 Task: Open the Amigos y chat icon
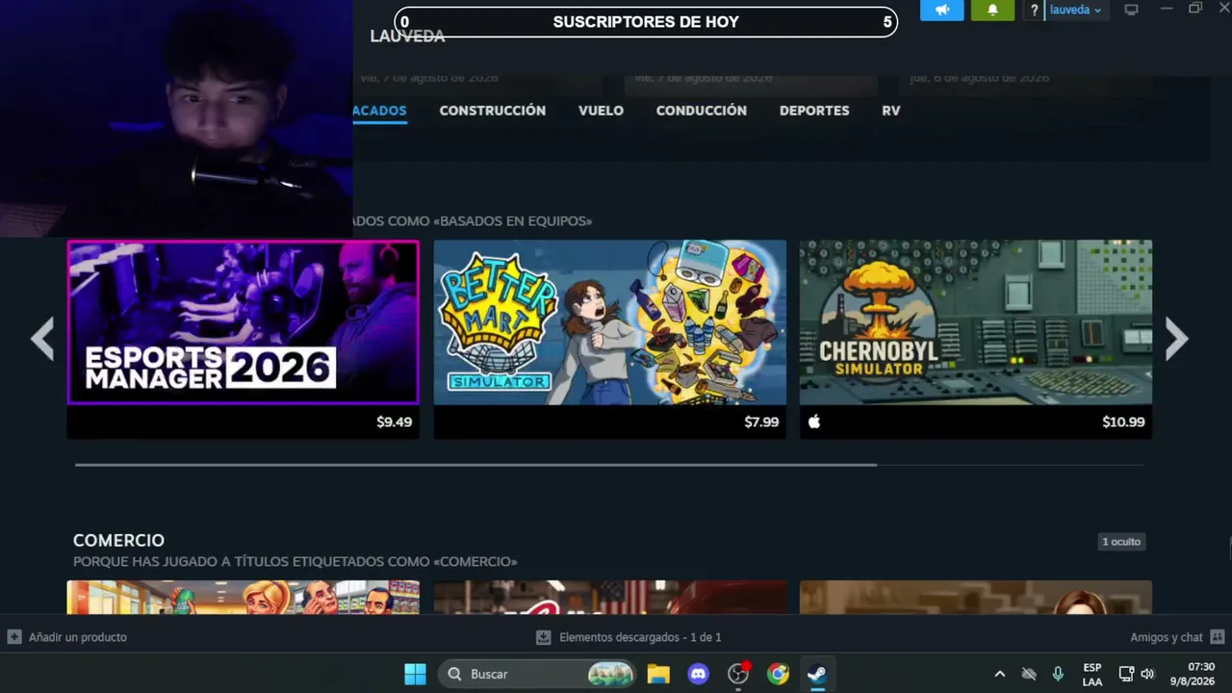[1217, 637]
